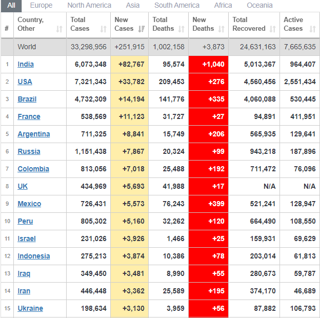Viewport: 320px width, 318px height.
Task: Click the # rank column header
Action: point(7,29)
